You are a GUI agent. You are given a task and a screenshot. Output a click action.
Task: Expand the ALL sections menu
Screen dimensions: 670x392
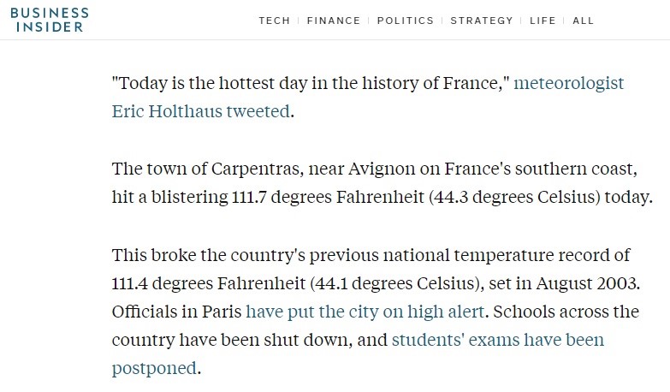click(x=584, y=21)
